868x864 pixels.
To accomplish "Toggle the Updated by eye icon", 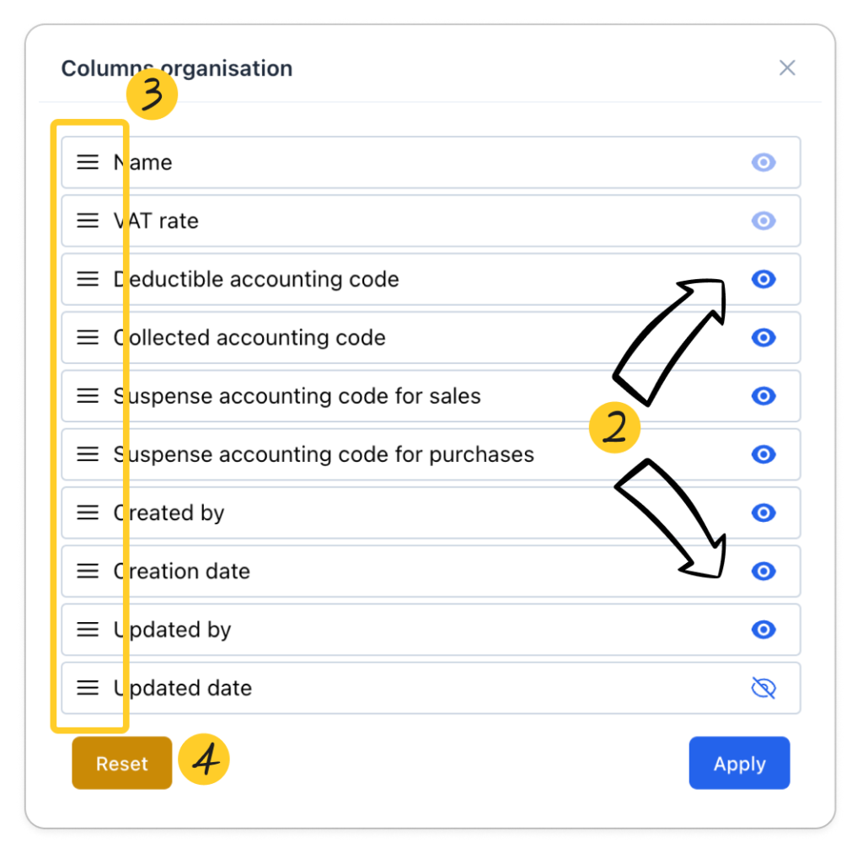I will coord(764,630).
